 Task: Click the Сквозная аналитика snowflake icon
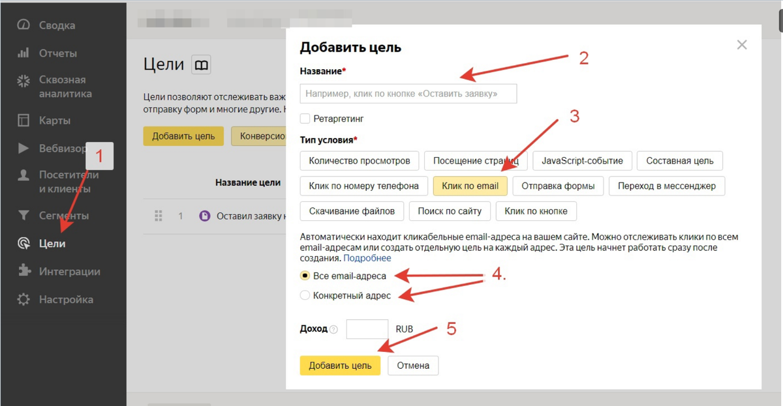pyautogui.click(x=23, y=80)
